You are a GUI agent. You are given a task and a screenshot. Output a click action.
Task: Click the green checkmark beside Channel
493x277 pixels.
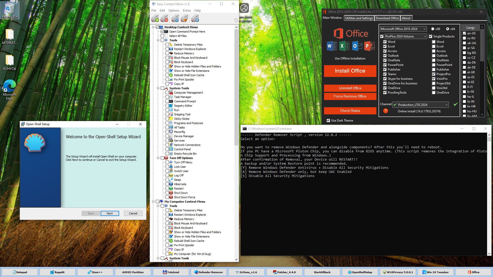pos(456,104)
